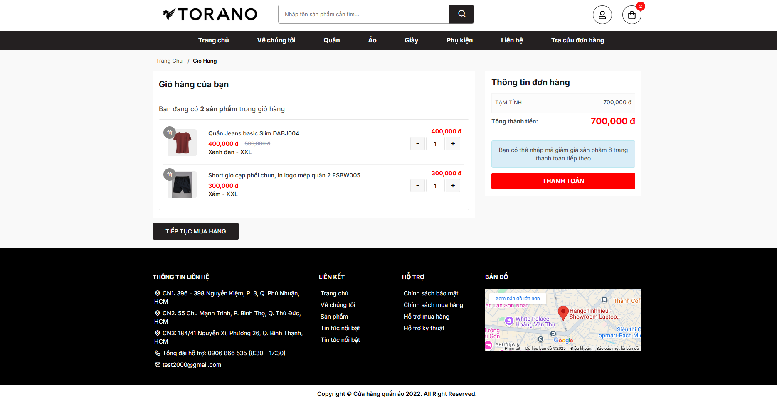Decrease quantity of Quần Jeans basic Slim
The height and width of the screenshot is (405, 777).
417,144
